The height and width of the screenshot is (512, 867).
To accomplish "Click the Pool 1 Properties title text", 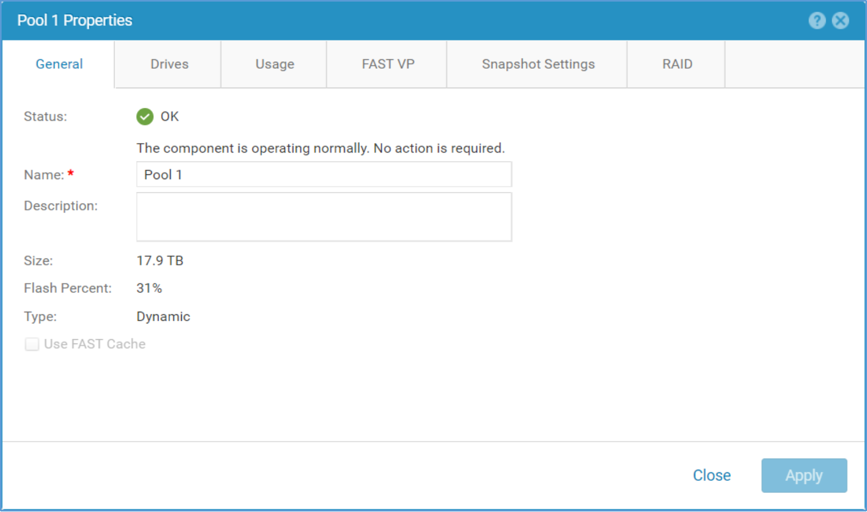I will pyautogui.click(x=74, y=21).
